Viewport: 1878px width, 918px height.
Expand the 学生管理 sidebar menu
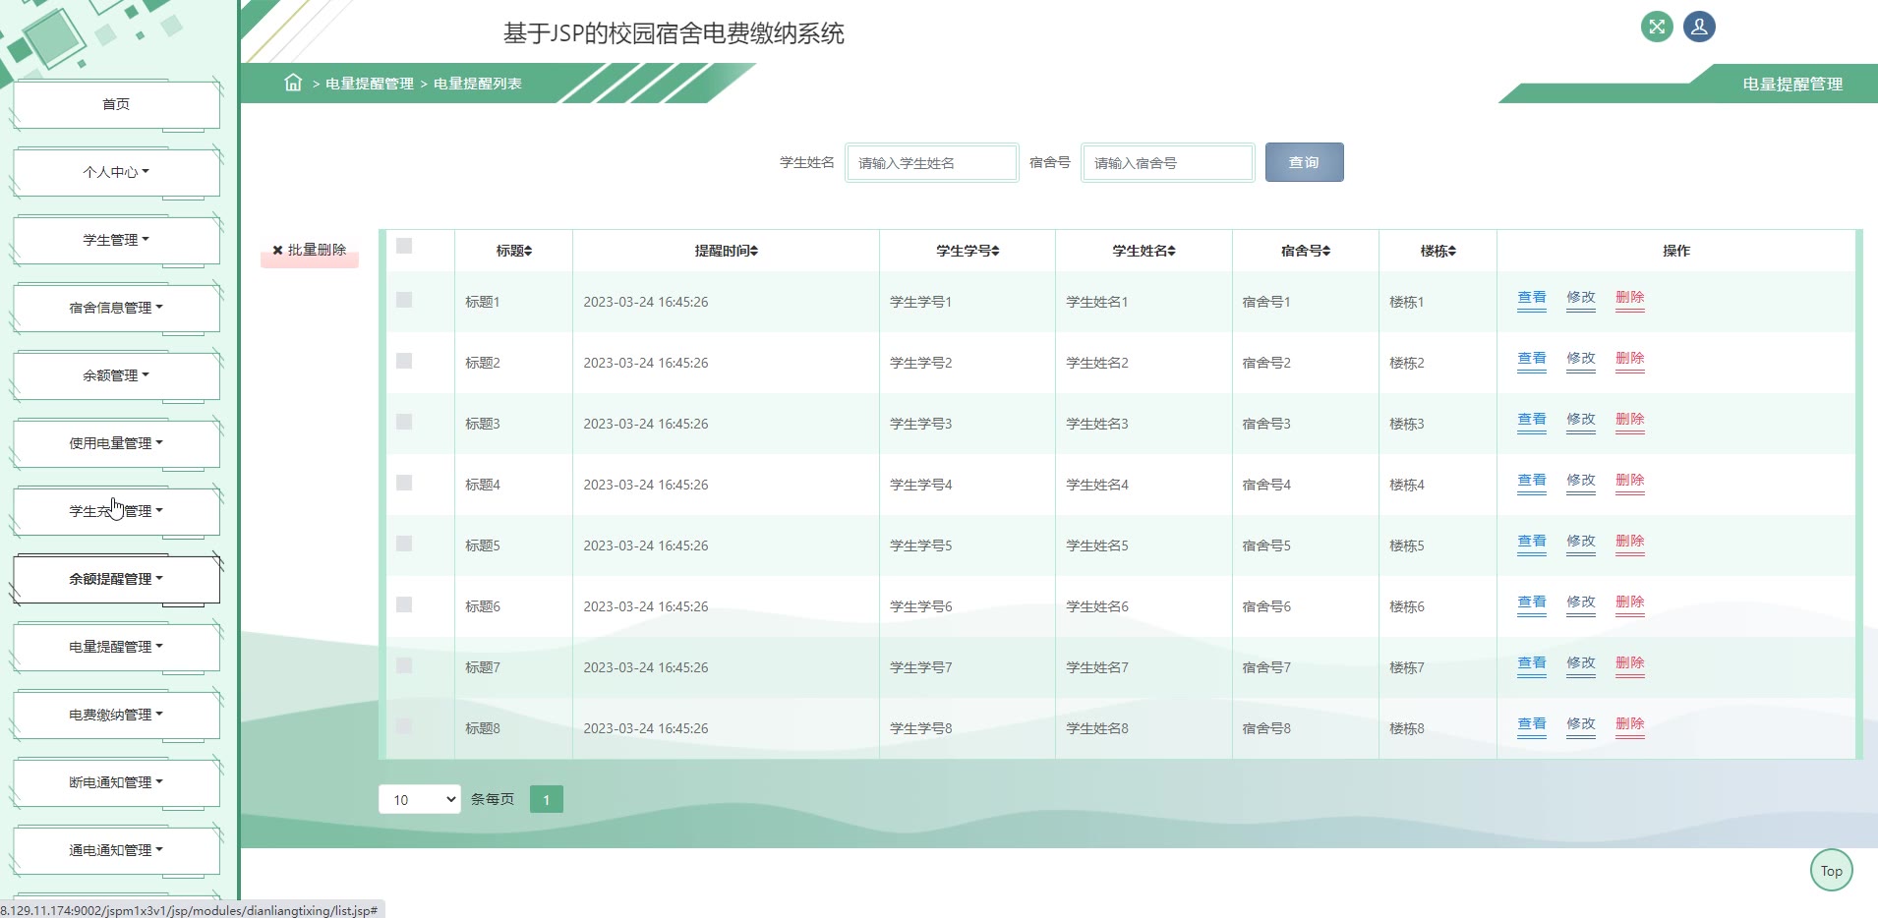pos(116,240)
